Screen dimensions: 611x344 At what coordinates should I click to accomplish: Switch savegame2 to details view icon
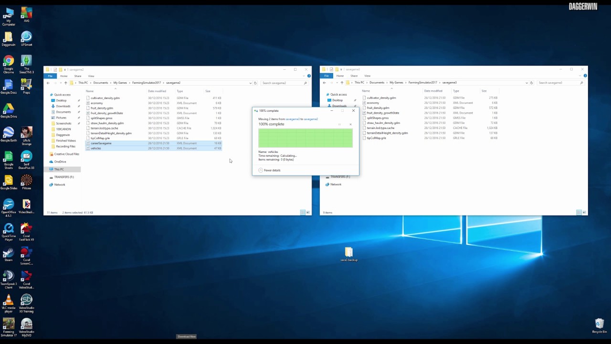[x=302, y=212]
